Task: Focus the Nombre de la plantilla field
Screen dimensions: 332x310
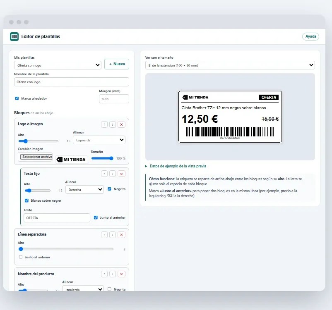Action: [x=72, y=82]
